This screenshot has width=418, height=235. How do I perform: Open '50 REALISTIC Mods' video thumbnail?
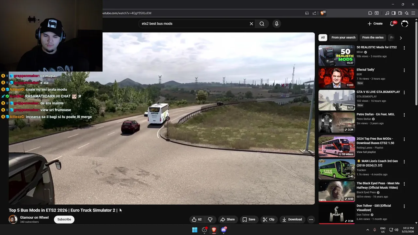click(337, 55)
